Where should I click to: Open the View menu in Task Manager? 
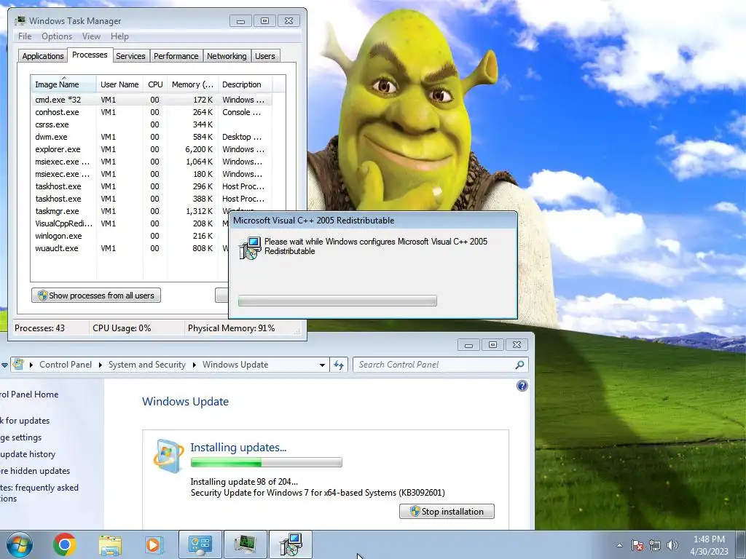(91, 36)
